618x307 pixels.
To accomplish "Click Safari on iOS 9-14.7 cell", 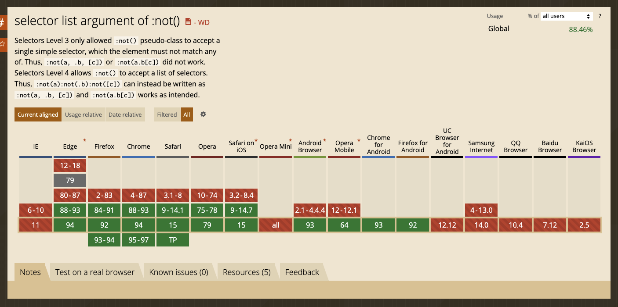I will pos(241,210).
